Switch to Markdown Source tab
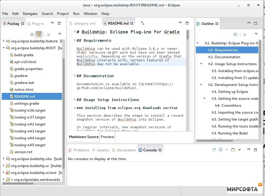The height and width of the screenshot is (196, 265). click(84, 137)
